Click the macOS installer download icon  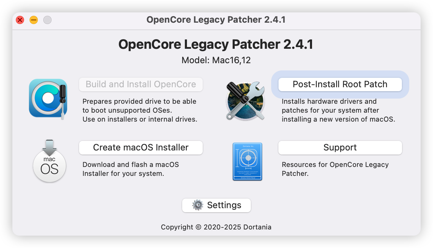point(49,161)
